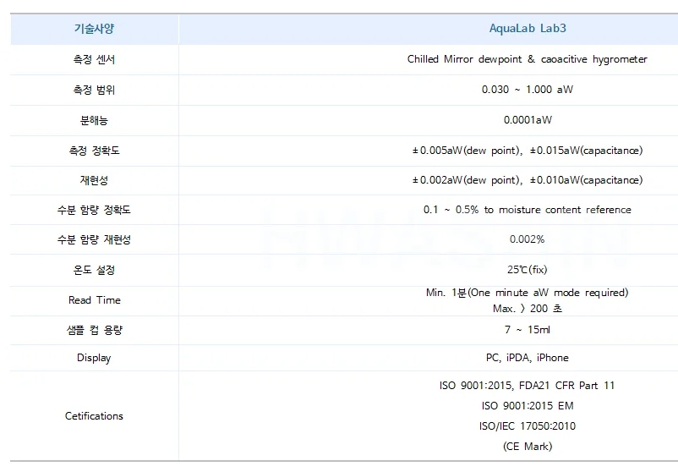Viewport: 678px width, 472px height.
Task: Click 'ISO 9001:2015, FDA21 CFR Part 11' line
Action: [527, 386]
